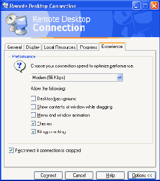Uncheck the Themes checkbox
This screenshot has width=160, height=181.
pos(33,124)
